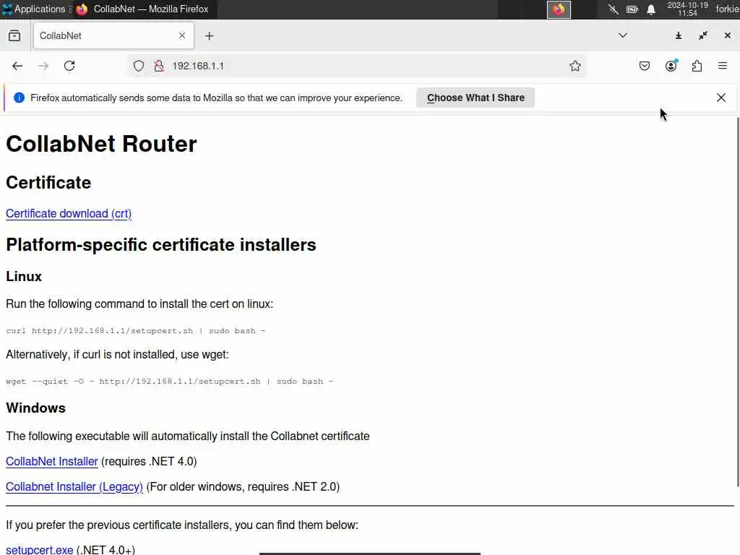The image size is (740, 555).
Task: Open the Firefox account icon
Action: click(x=671, y=66)
